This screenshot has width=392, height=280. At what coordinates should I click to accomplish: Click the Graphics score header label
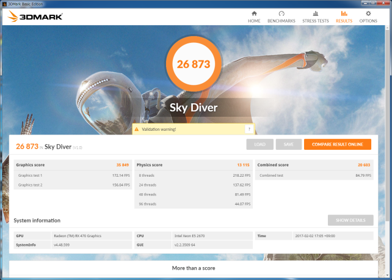[31, 165]
